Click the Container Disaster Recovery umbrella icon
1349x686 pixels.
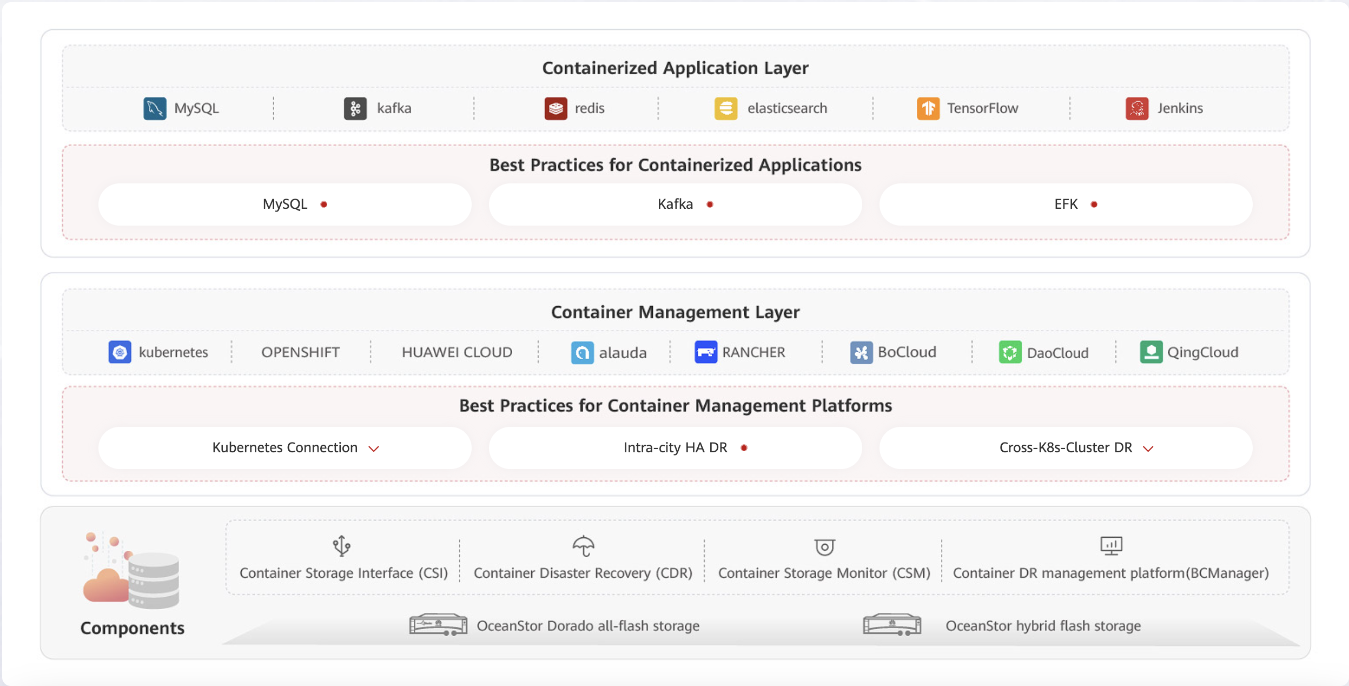click(x=583, y=546)
